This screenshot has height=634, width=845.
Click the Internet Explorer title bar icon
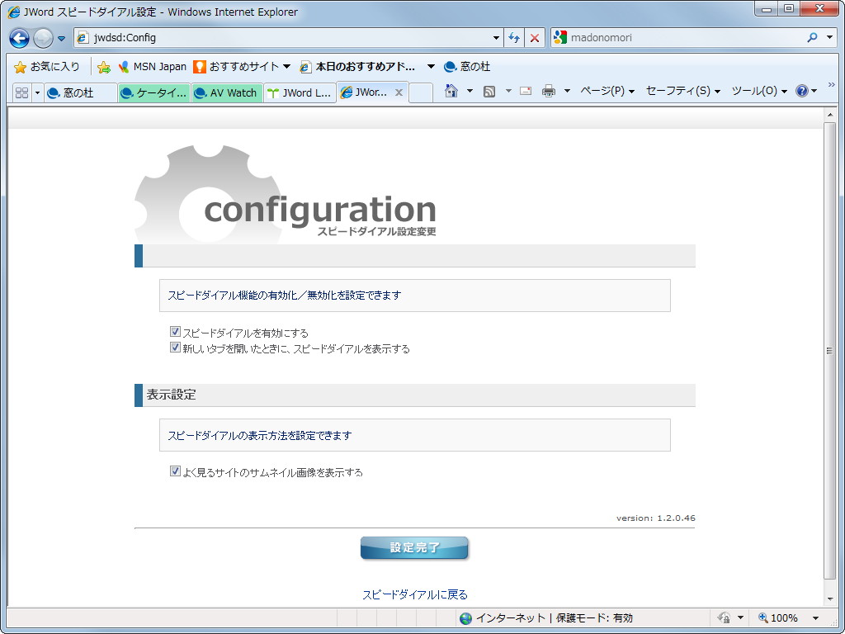[14, 12]
